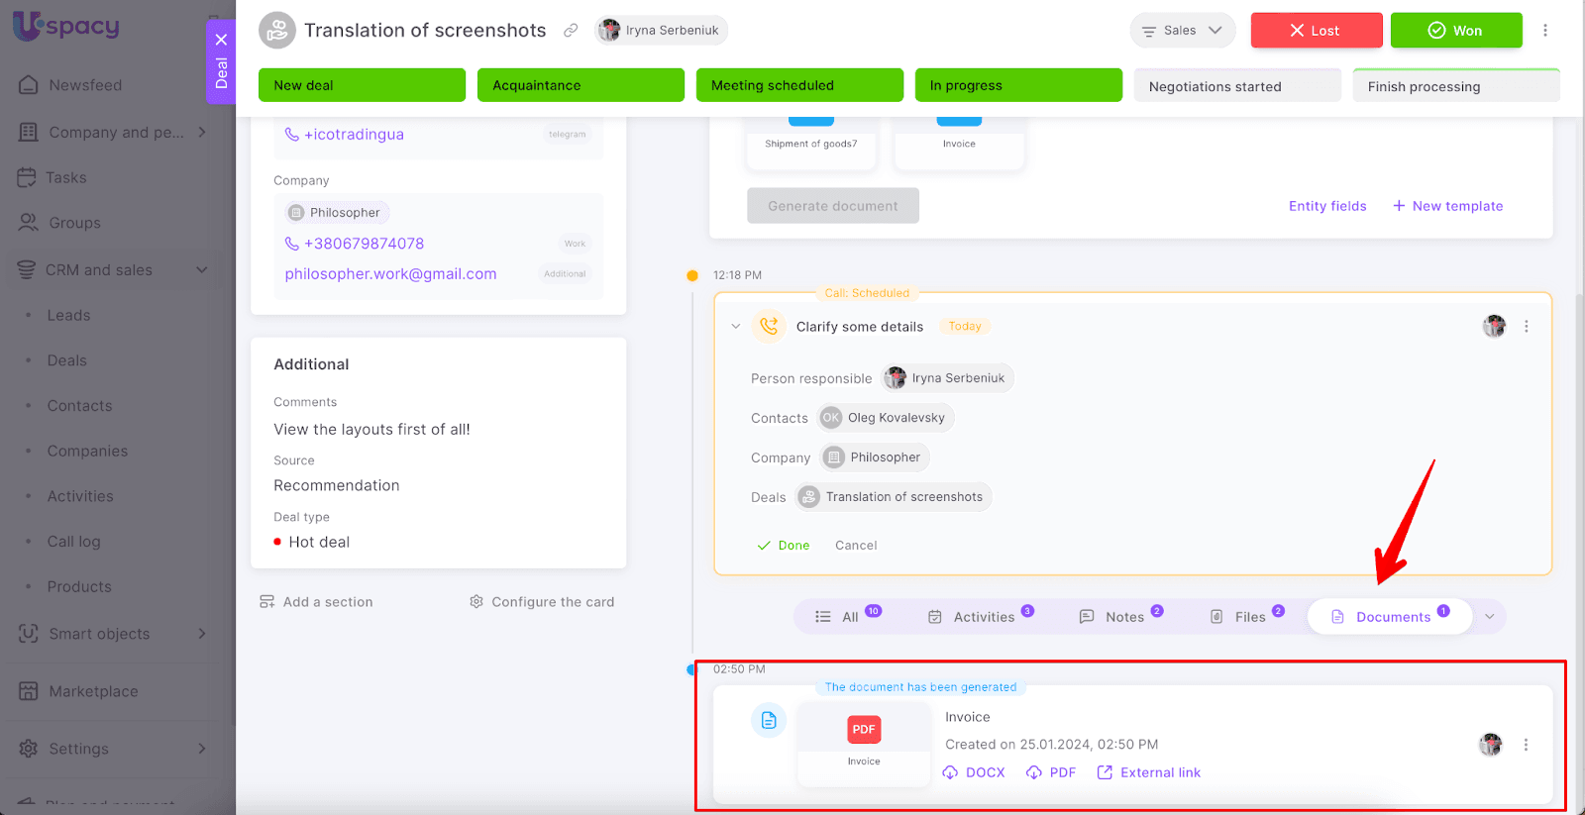The height and width of the screenshot is (815, 1585).
Task: Mark deal as Won
Action: tap(1456, 31)
